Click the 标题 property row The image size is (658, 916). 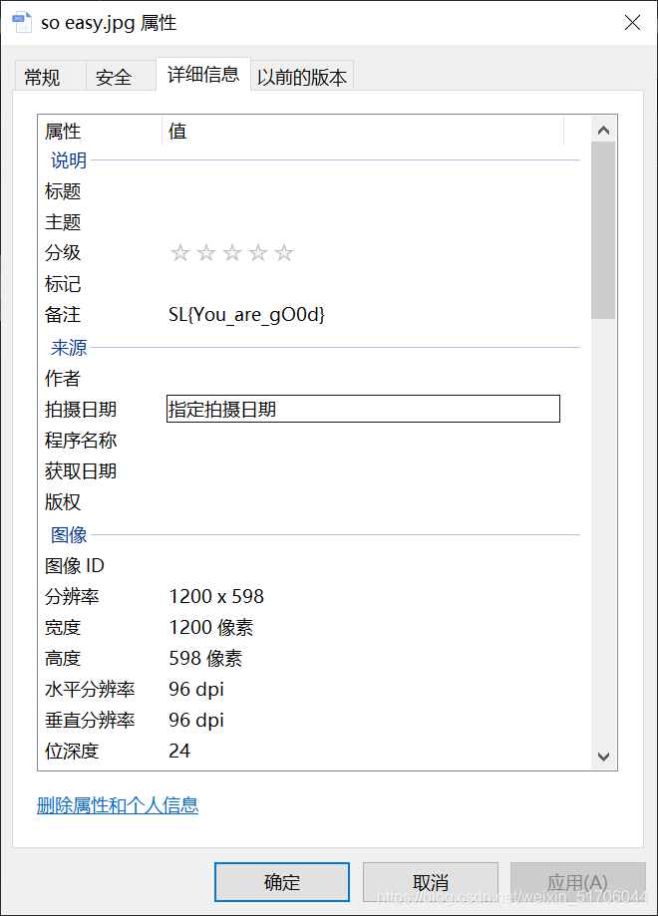click(x=312, y=191)
